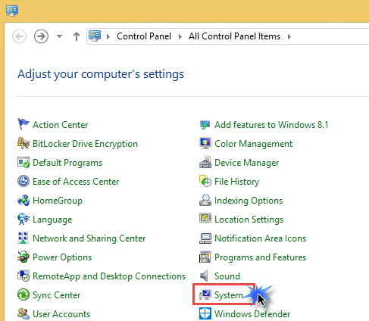Select the All Control Panel Items breadcrumb
The height and width of the screenshot is (321, 369).
click(x=234, y=36)
